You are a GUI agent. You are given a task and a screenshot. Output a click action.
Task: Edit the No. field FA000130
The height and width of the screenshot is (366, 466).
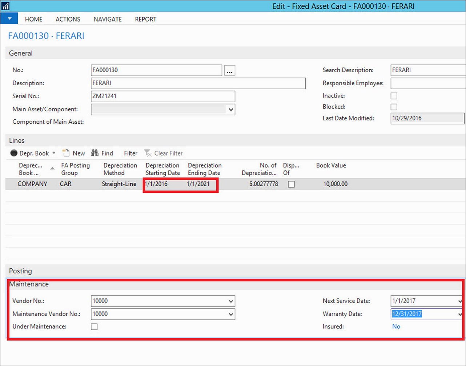click(x=156, y=70)
